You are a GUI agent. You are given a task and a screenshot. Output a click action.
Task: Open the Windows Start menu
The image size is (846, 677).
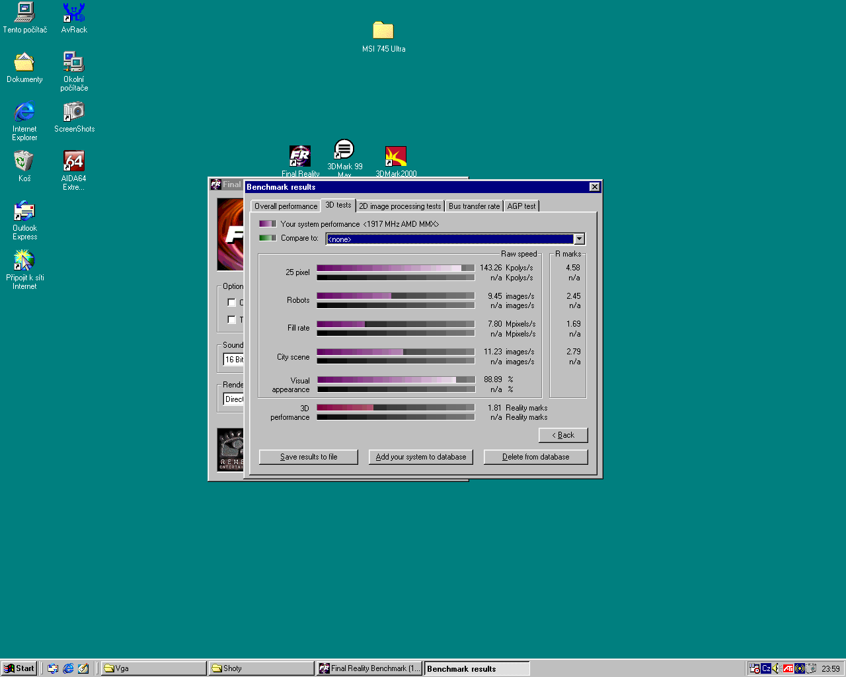click(x=19, y=668)
